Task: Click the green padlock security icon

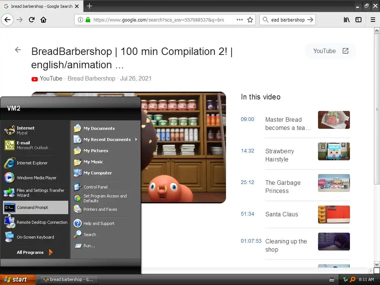Action: [88, 20]
